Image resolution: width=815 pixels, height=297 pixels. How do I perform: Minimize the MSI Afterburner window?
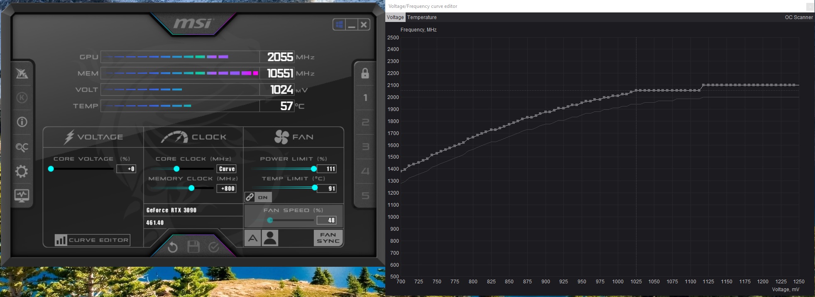click(x=352, y=24)
